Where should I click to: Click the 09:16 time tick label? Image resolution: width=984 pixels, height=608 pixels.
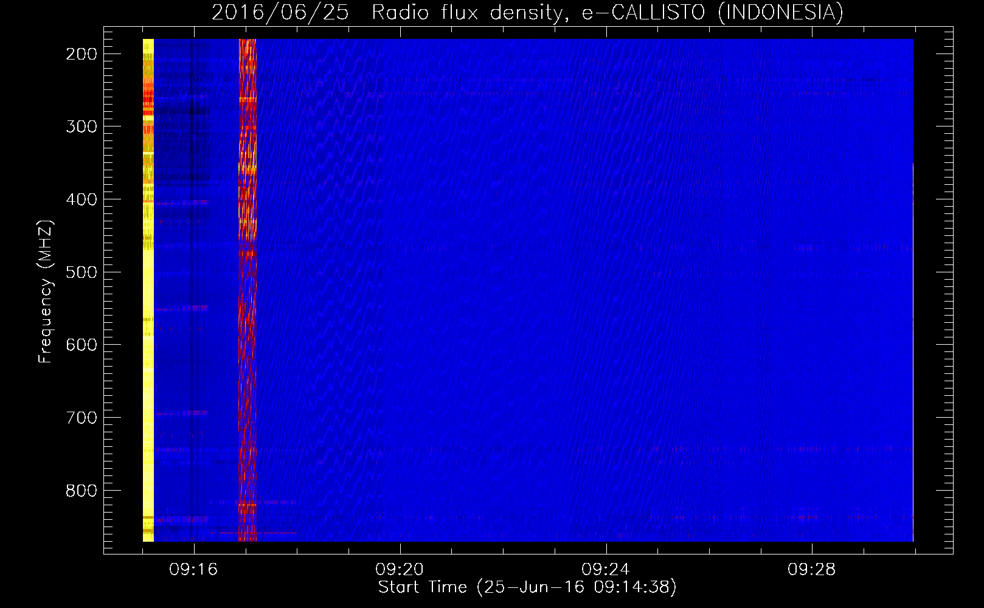pos(193,569)
